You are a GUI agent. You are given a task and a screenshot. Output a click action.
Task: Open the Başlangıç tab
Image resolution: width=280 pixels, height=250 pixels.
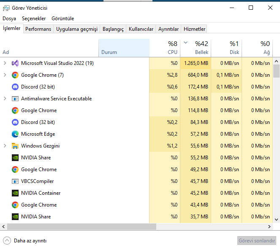click(113, 29)
